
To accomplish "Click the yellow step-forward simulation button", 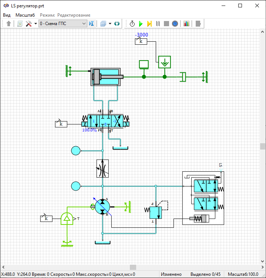I will pos(149,24).
